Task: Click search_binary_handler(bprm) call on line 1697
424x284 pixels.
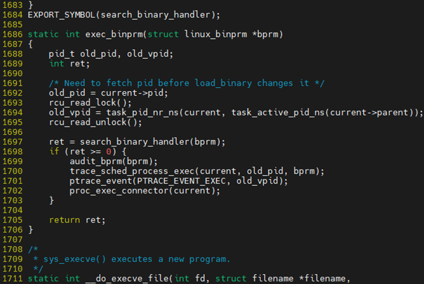Action: click(150, 142)
